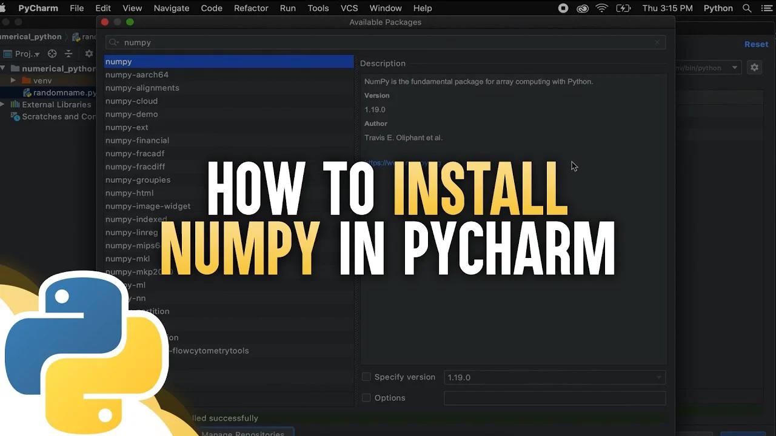Click the Project panel settings gear icon

click(89, 53)
